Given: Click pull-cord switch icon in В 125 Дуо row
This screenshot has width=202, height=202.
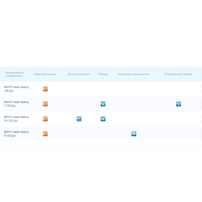Looking at the screenshot, I should (134, 134).
